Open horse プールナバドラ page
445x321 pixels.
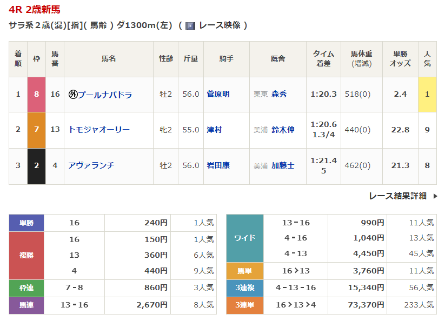(105, 94)
